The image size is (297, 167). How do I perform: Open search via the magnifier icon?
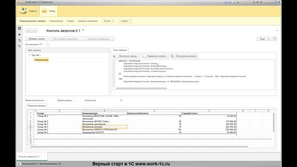pos(19,46)
